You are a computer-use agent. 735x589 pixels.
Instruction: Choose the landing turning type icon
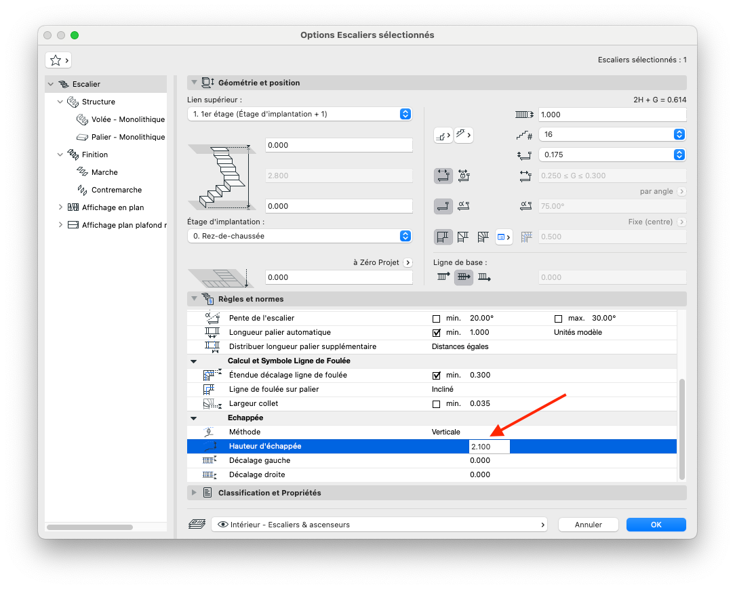click(443, 237)
